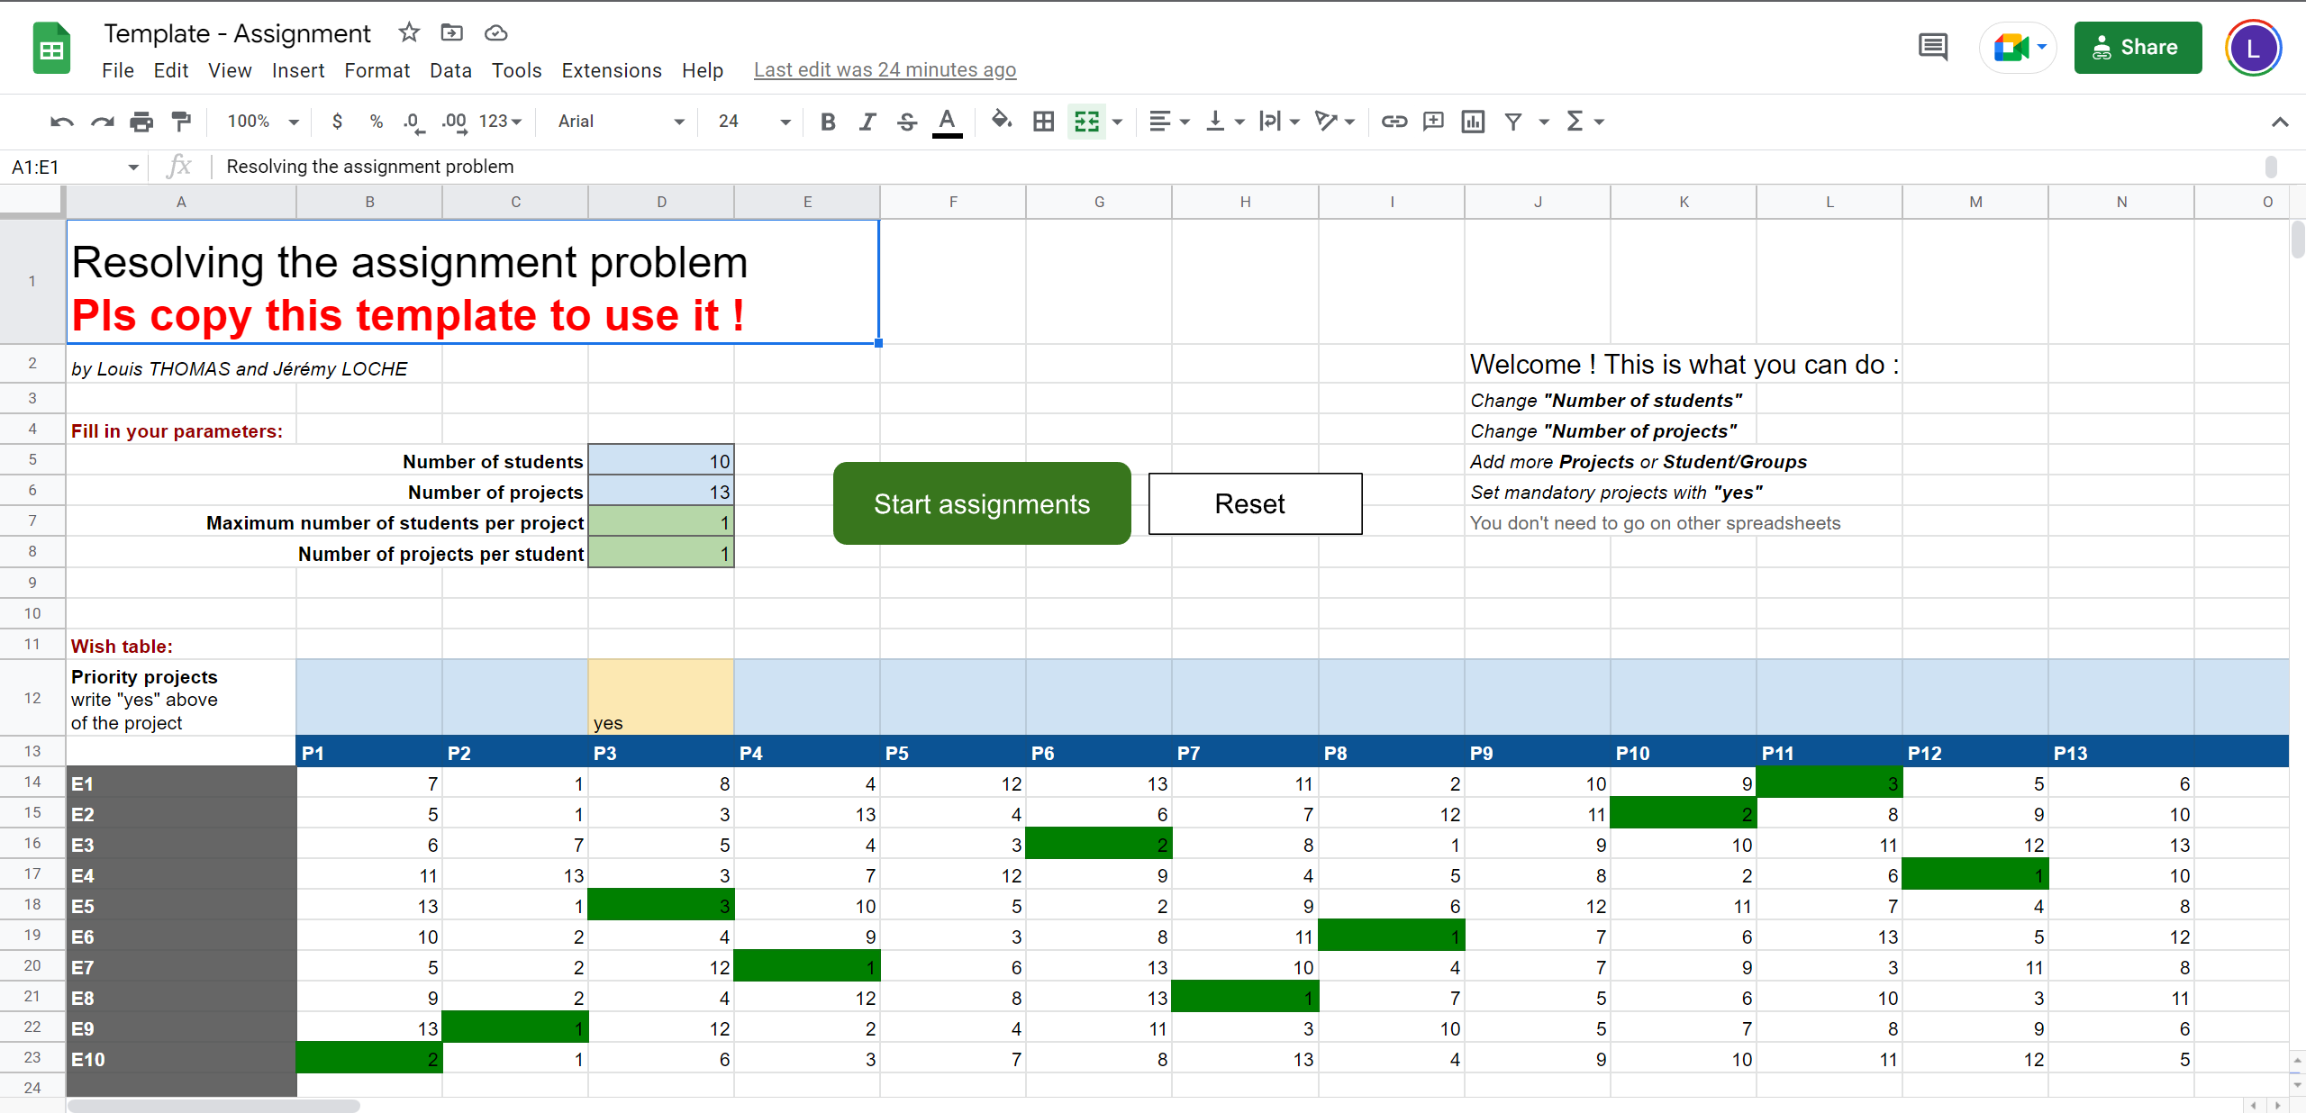This screenshot has width=2306, height=1113.
Task: Open the zoom 100% dropdown
Action: tap(262, 122)
